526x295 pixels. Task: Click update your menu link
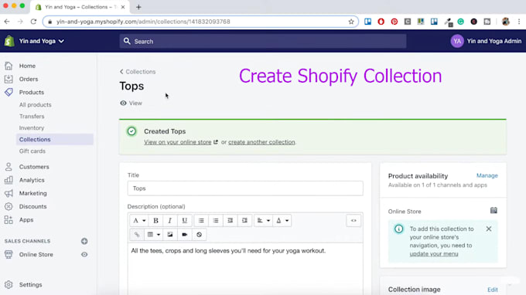(x=434, y=254)
